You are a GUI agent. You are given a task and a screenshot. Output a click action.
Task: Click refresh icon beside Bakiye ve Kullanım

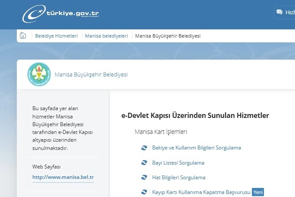[x=144, y=148]
